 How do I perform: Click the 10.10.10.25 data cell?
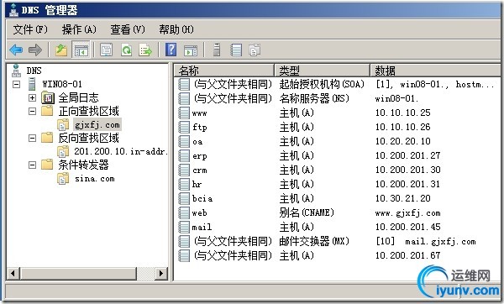tap(402, 113)
